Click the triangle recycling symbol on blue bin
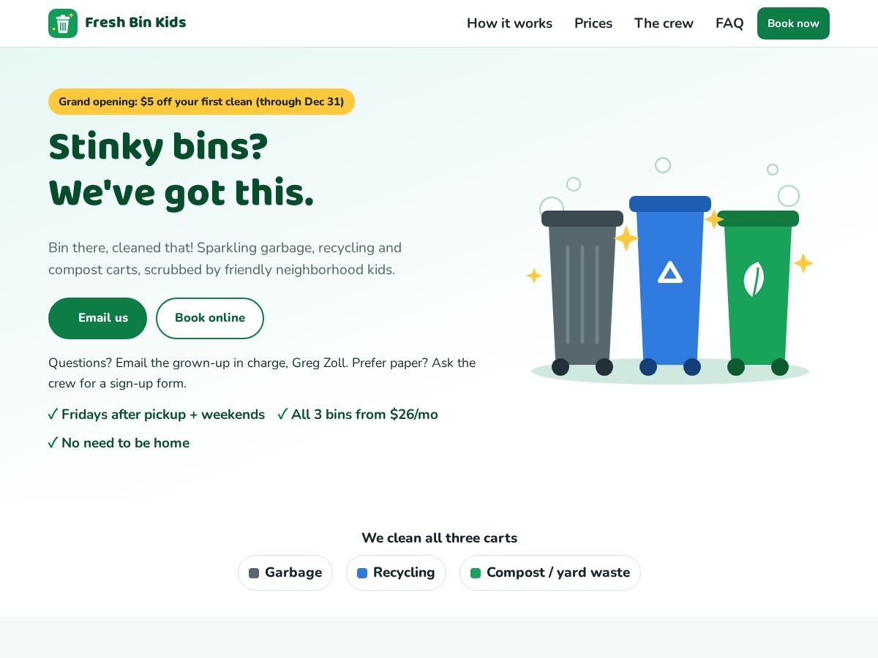 point(670,273)
